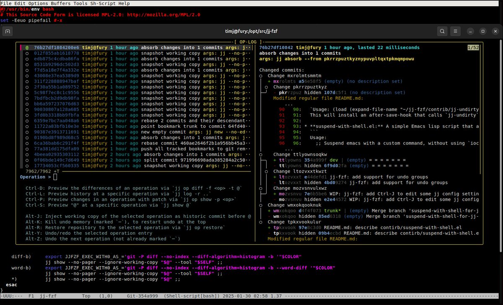
Task: Select operation row 4beea02935303112
Action: tap(136, 154)
